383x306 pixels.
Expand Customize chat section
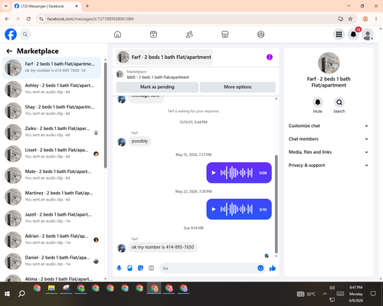coord(329,125)
